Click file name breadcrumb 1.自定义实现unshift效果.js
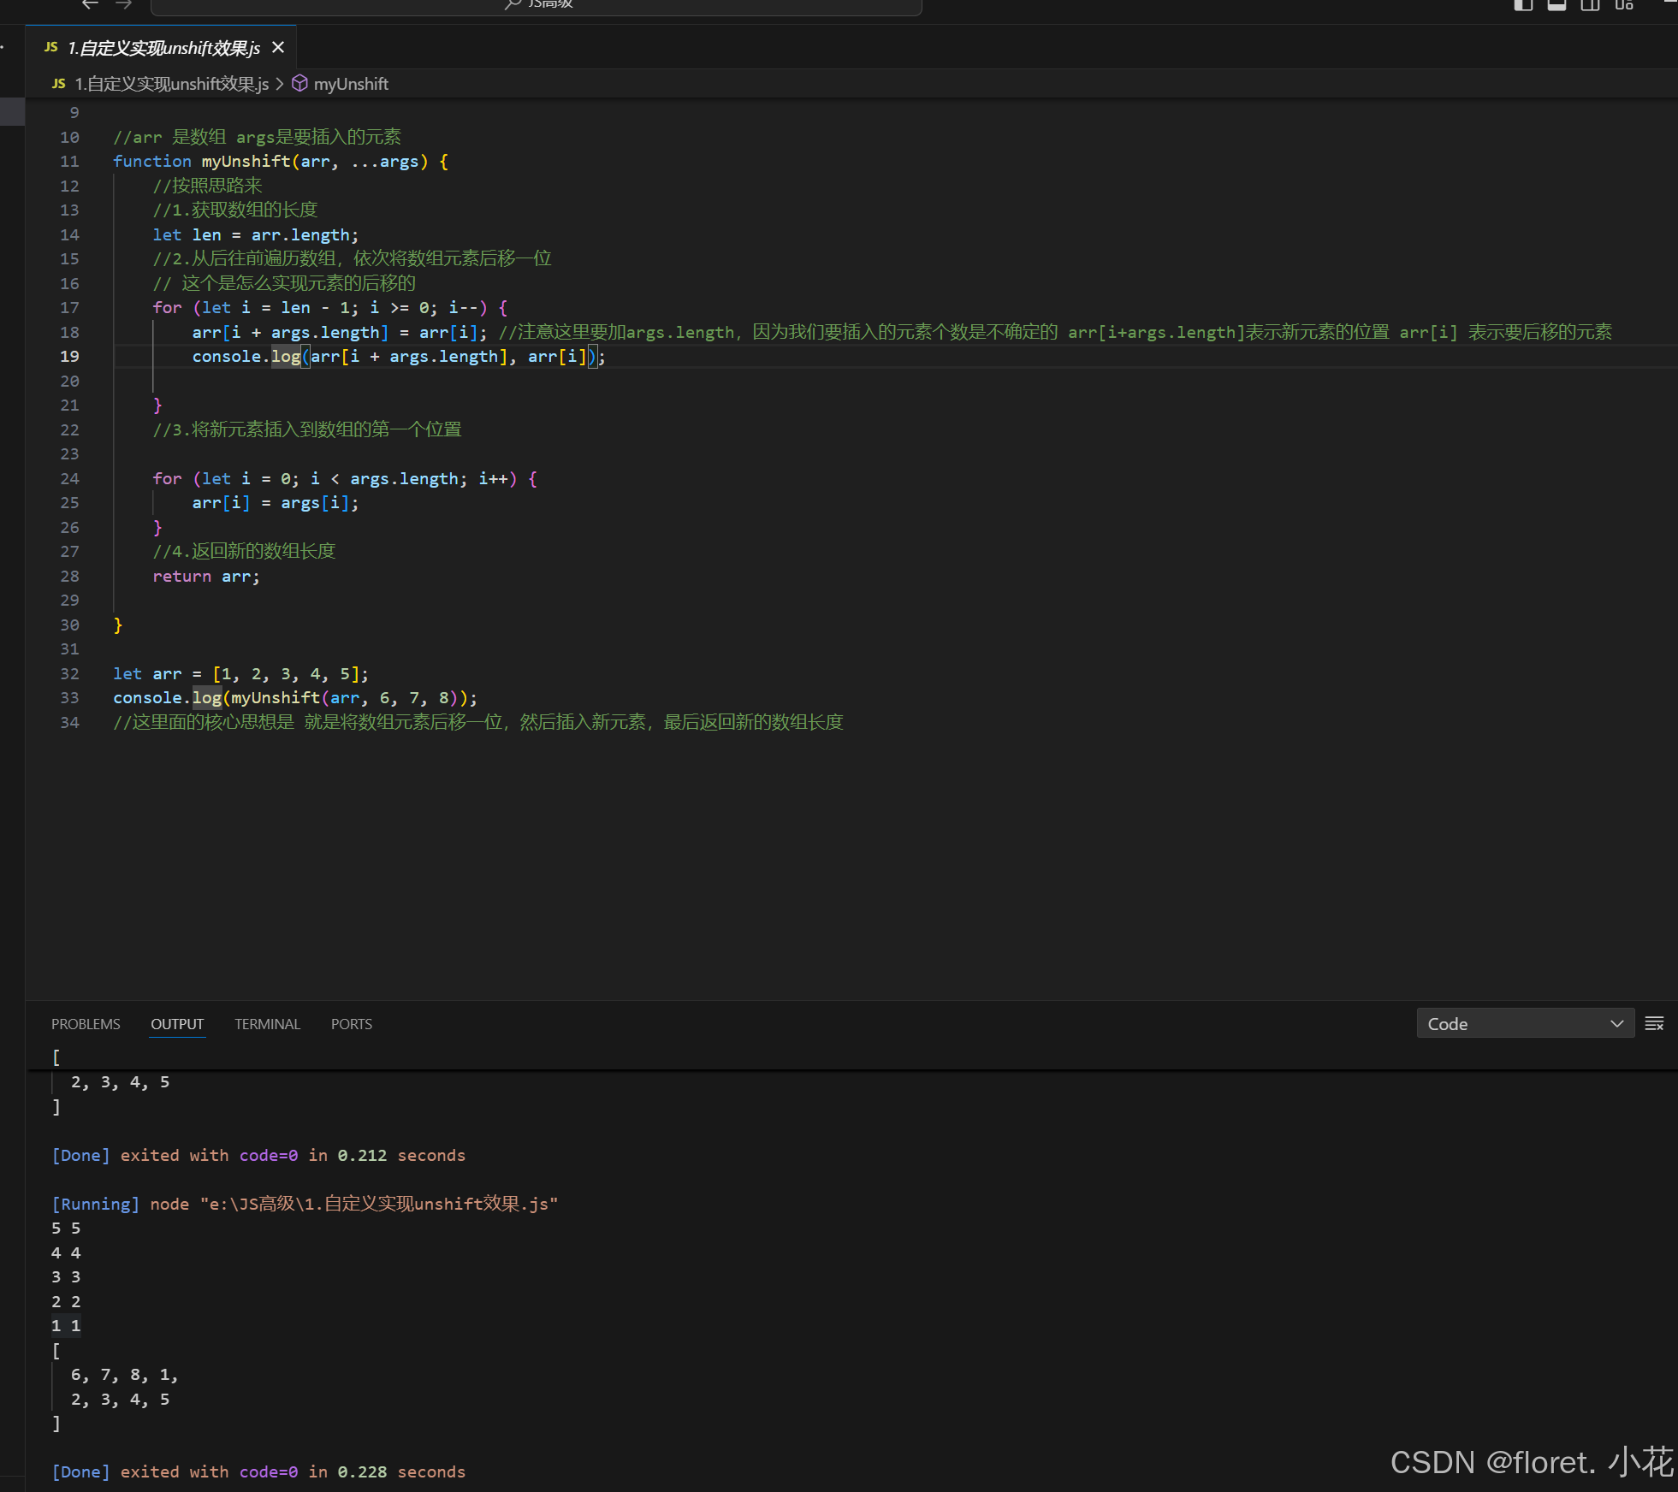This screenshot has width=1678, height=1492. (x=171, y=84)
